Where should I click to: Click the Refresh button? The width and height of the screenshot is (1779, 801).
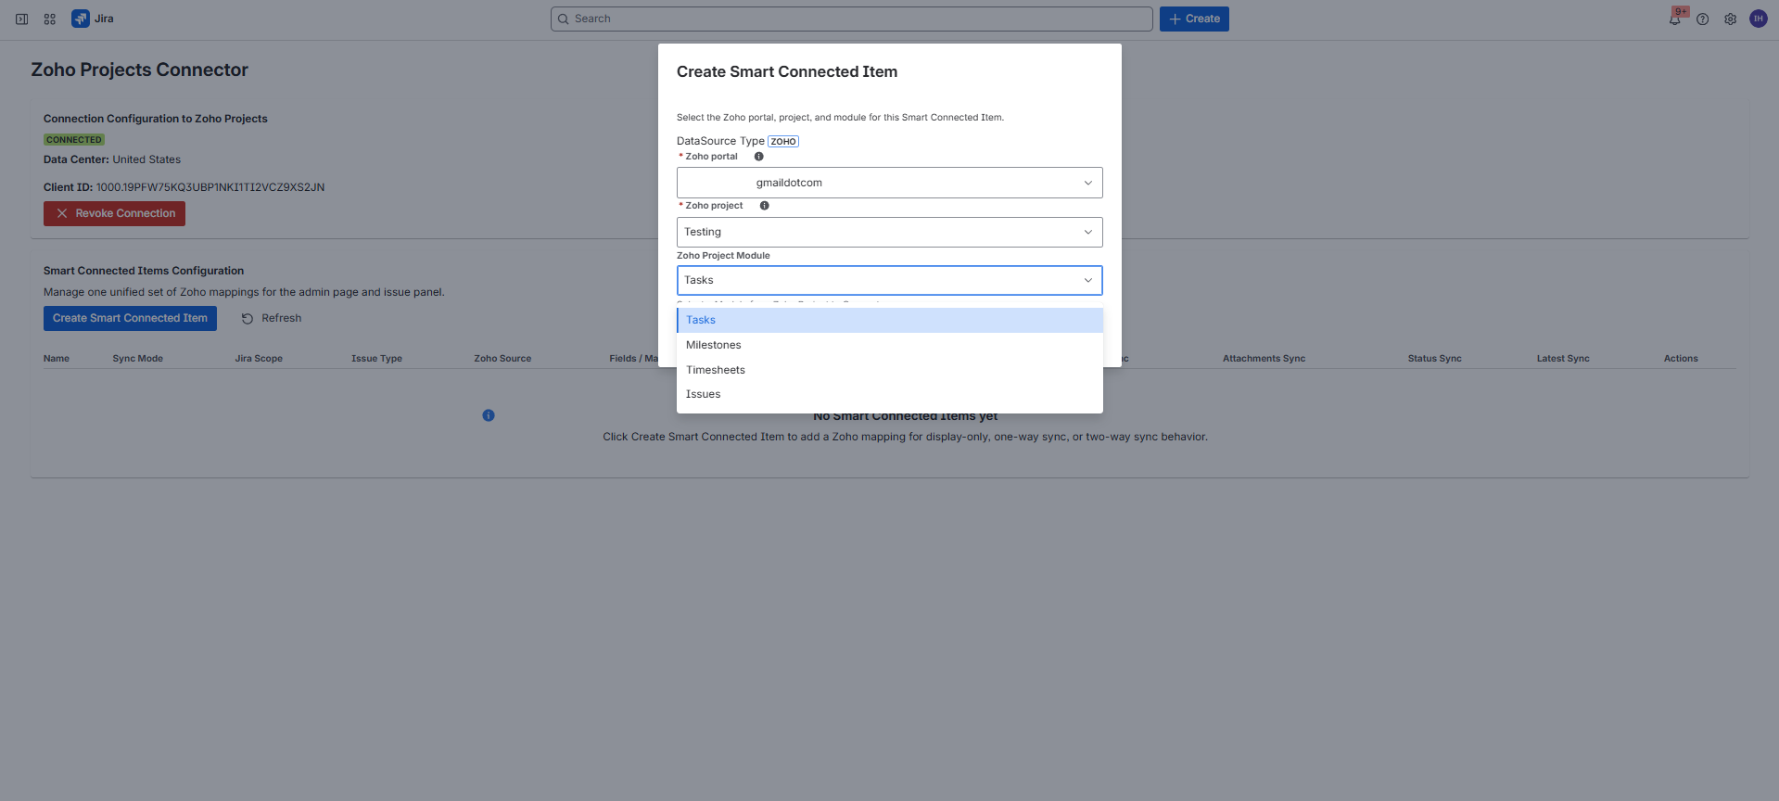point(272,318)
